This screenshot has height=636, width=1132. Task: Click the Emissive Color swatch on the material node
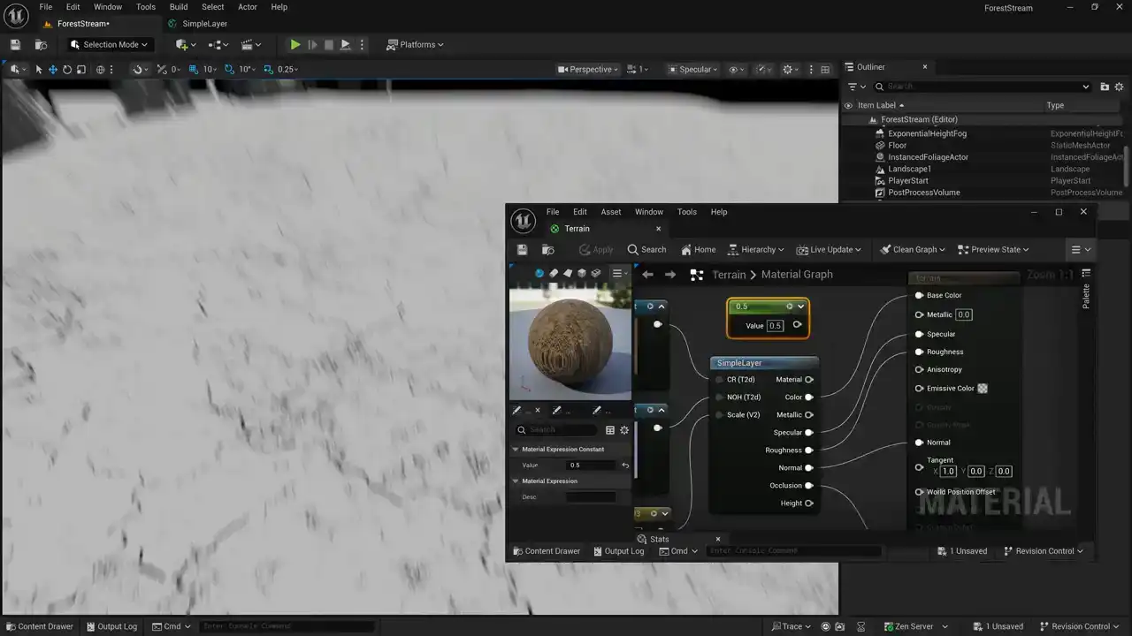click(x=983, y=389)
